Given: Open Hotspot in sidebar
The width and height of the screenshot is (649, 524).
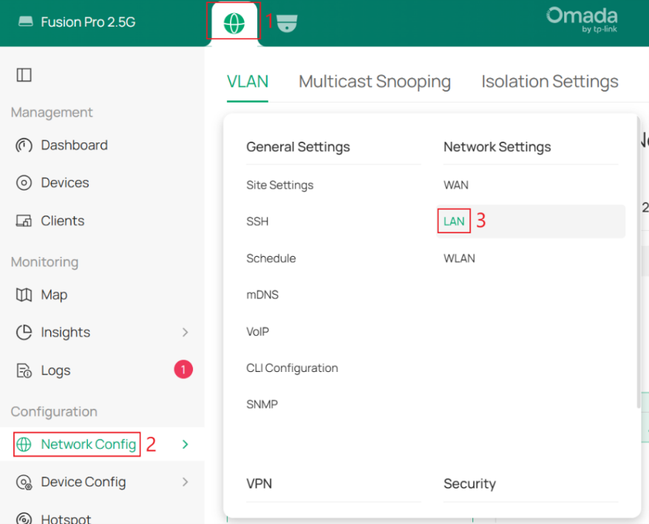Looking at the screenshot, I should (66, 519).
